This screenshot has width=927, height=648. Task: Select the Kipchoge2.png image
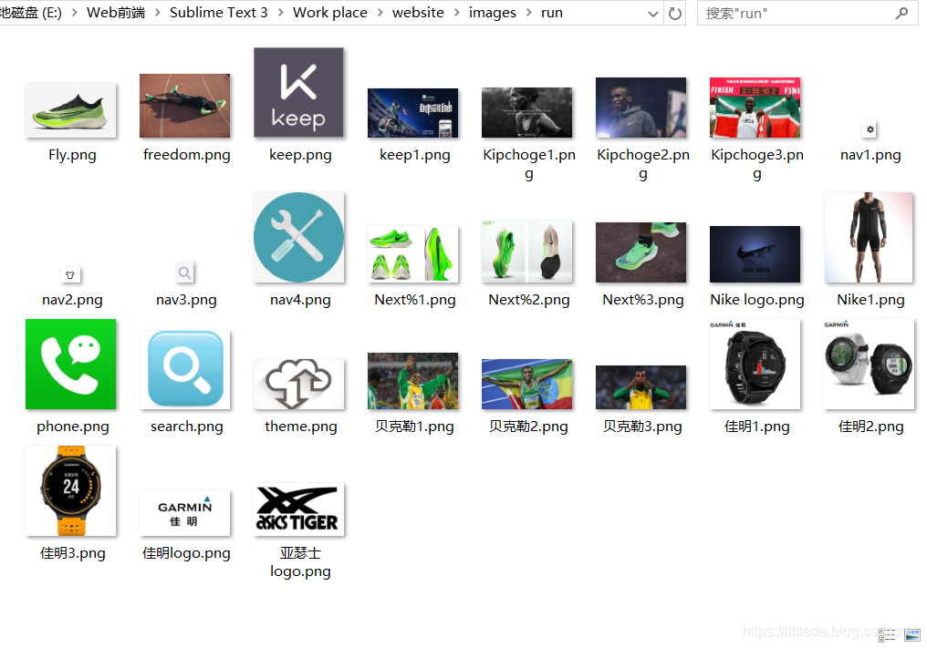[x=641, y=108]
